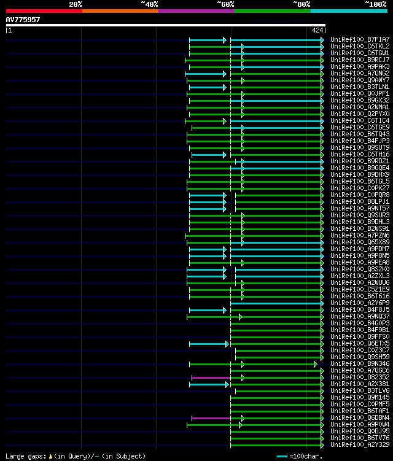
Task: Click the 424 query end position label
Action: click(x=317, y=30)
